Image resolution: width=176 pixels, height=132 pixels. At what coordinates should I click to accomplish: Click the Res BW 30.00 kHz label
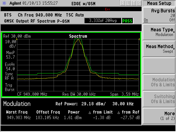click(x=79, y=94)
